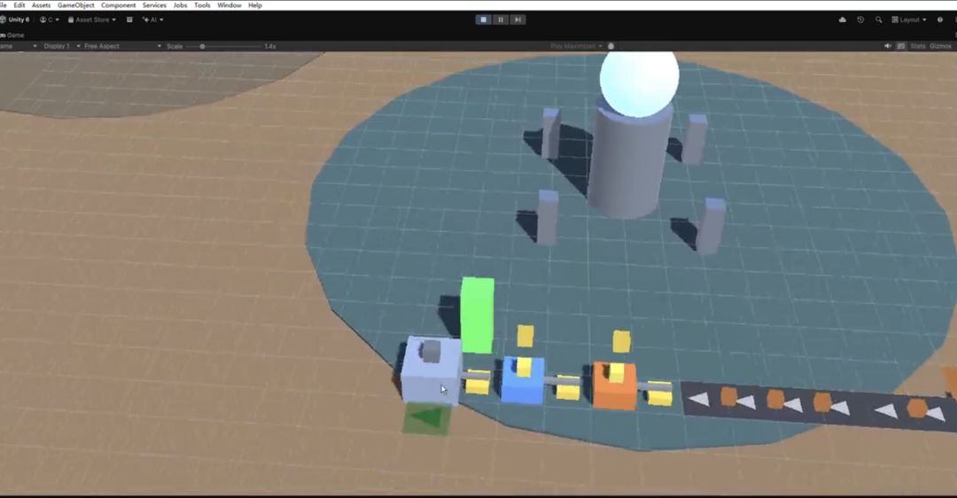The width and height of the screenshot is (957, 498).
Task: Click the Unity 6 logo button
Action: tap(15, 19)
